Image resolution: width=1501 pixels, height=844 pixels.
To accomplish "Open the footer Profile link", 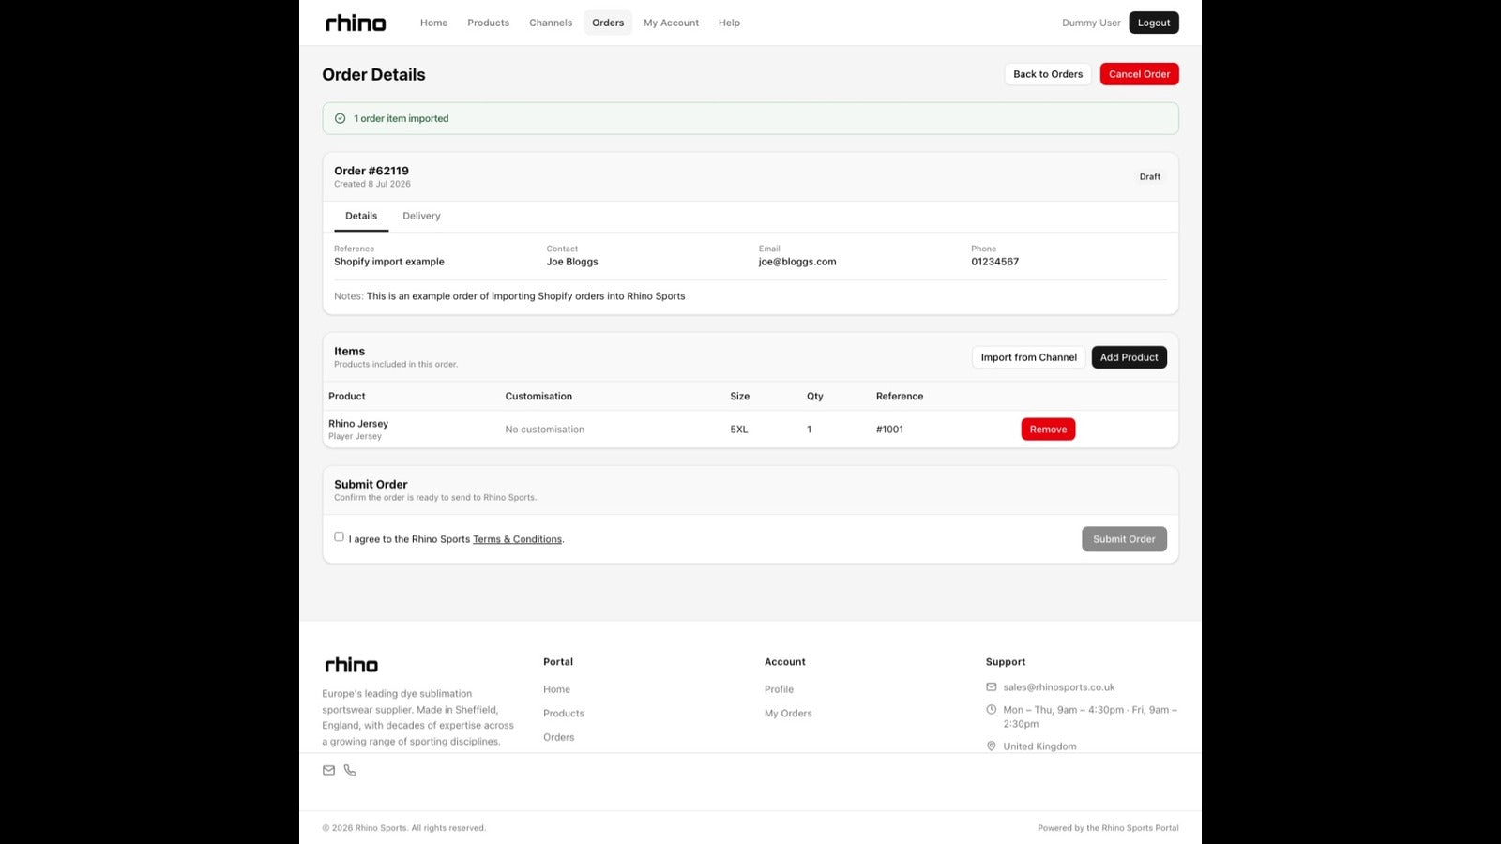I will pyautogui.click(x=779, y=689).
